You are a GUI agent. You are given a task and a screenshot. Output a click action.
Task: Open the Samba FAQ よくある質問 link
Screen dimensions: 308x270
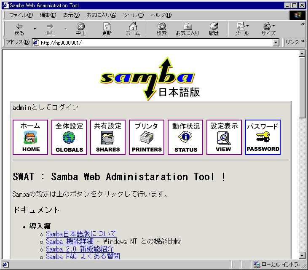coord(83,256)
